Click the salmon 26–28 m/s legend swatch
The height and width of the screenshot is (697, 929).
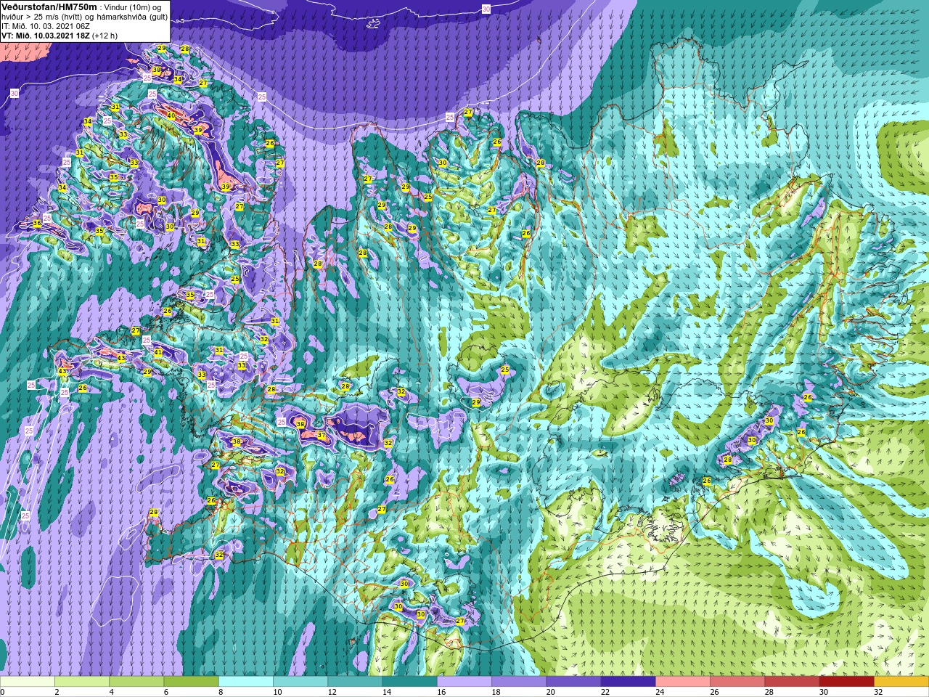(737, 682)
